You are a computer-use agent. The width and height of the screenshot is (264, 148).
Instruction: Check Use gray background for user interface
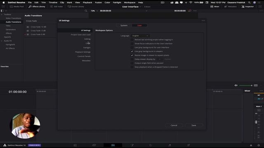(x=132, y=48)
